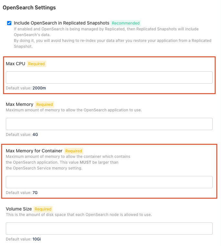
Task: Click the OpenSearch Settings heading
Action: point(29,7)
